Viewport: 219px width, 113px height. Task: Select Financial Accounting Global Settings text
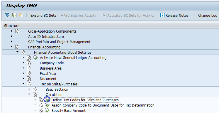point(62,53)
